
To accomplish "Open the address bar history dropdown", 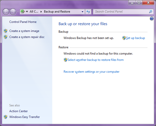I will (x=82, y=12).
